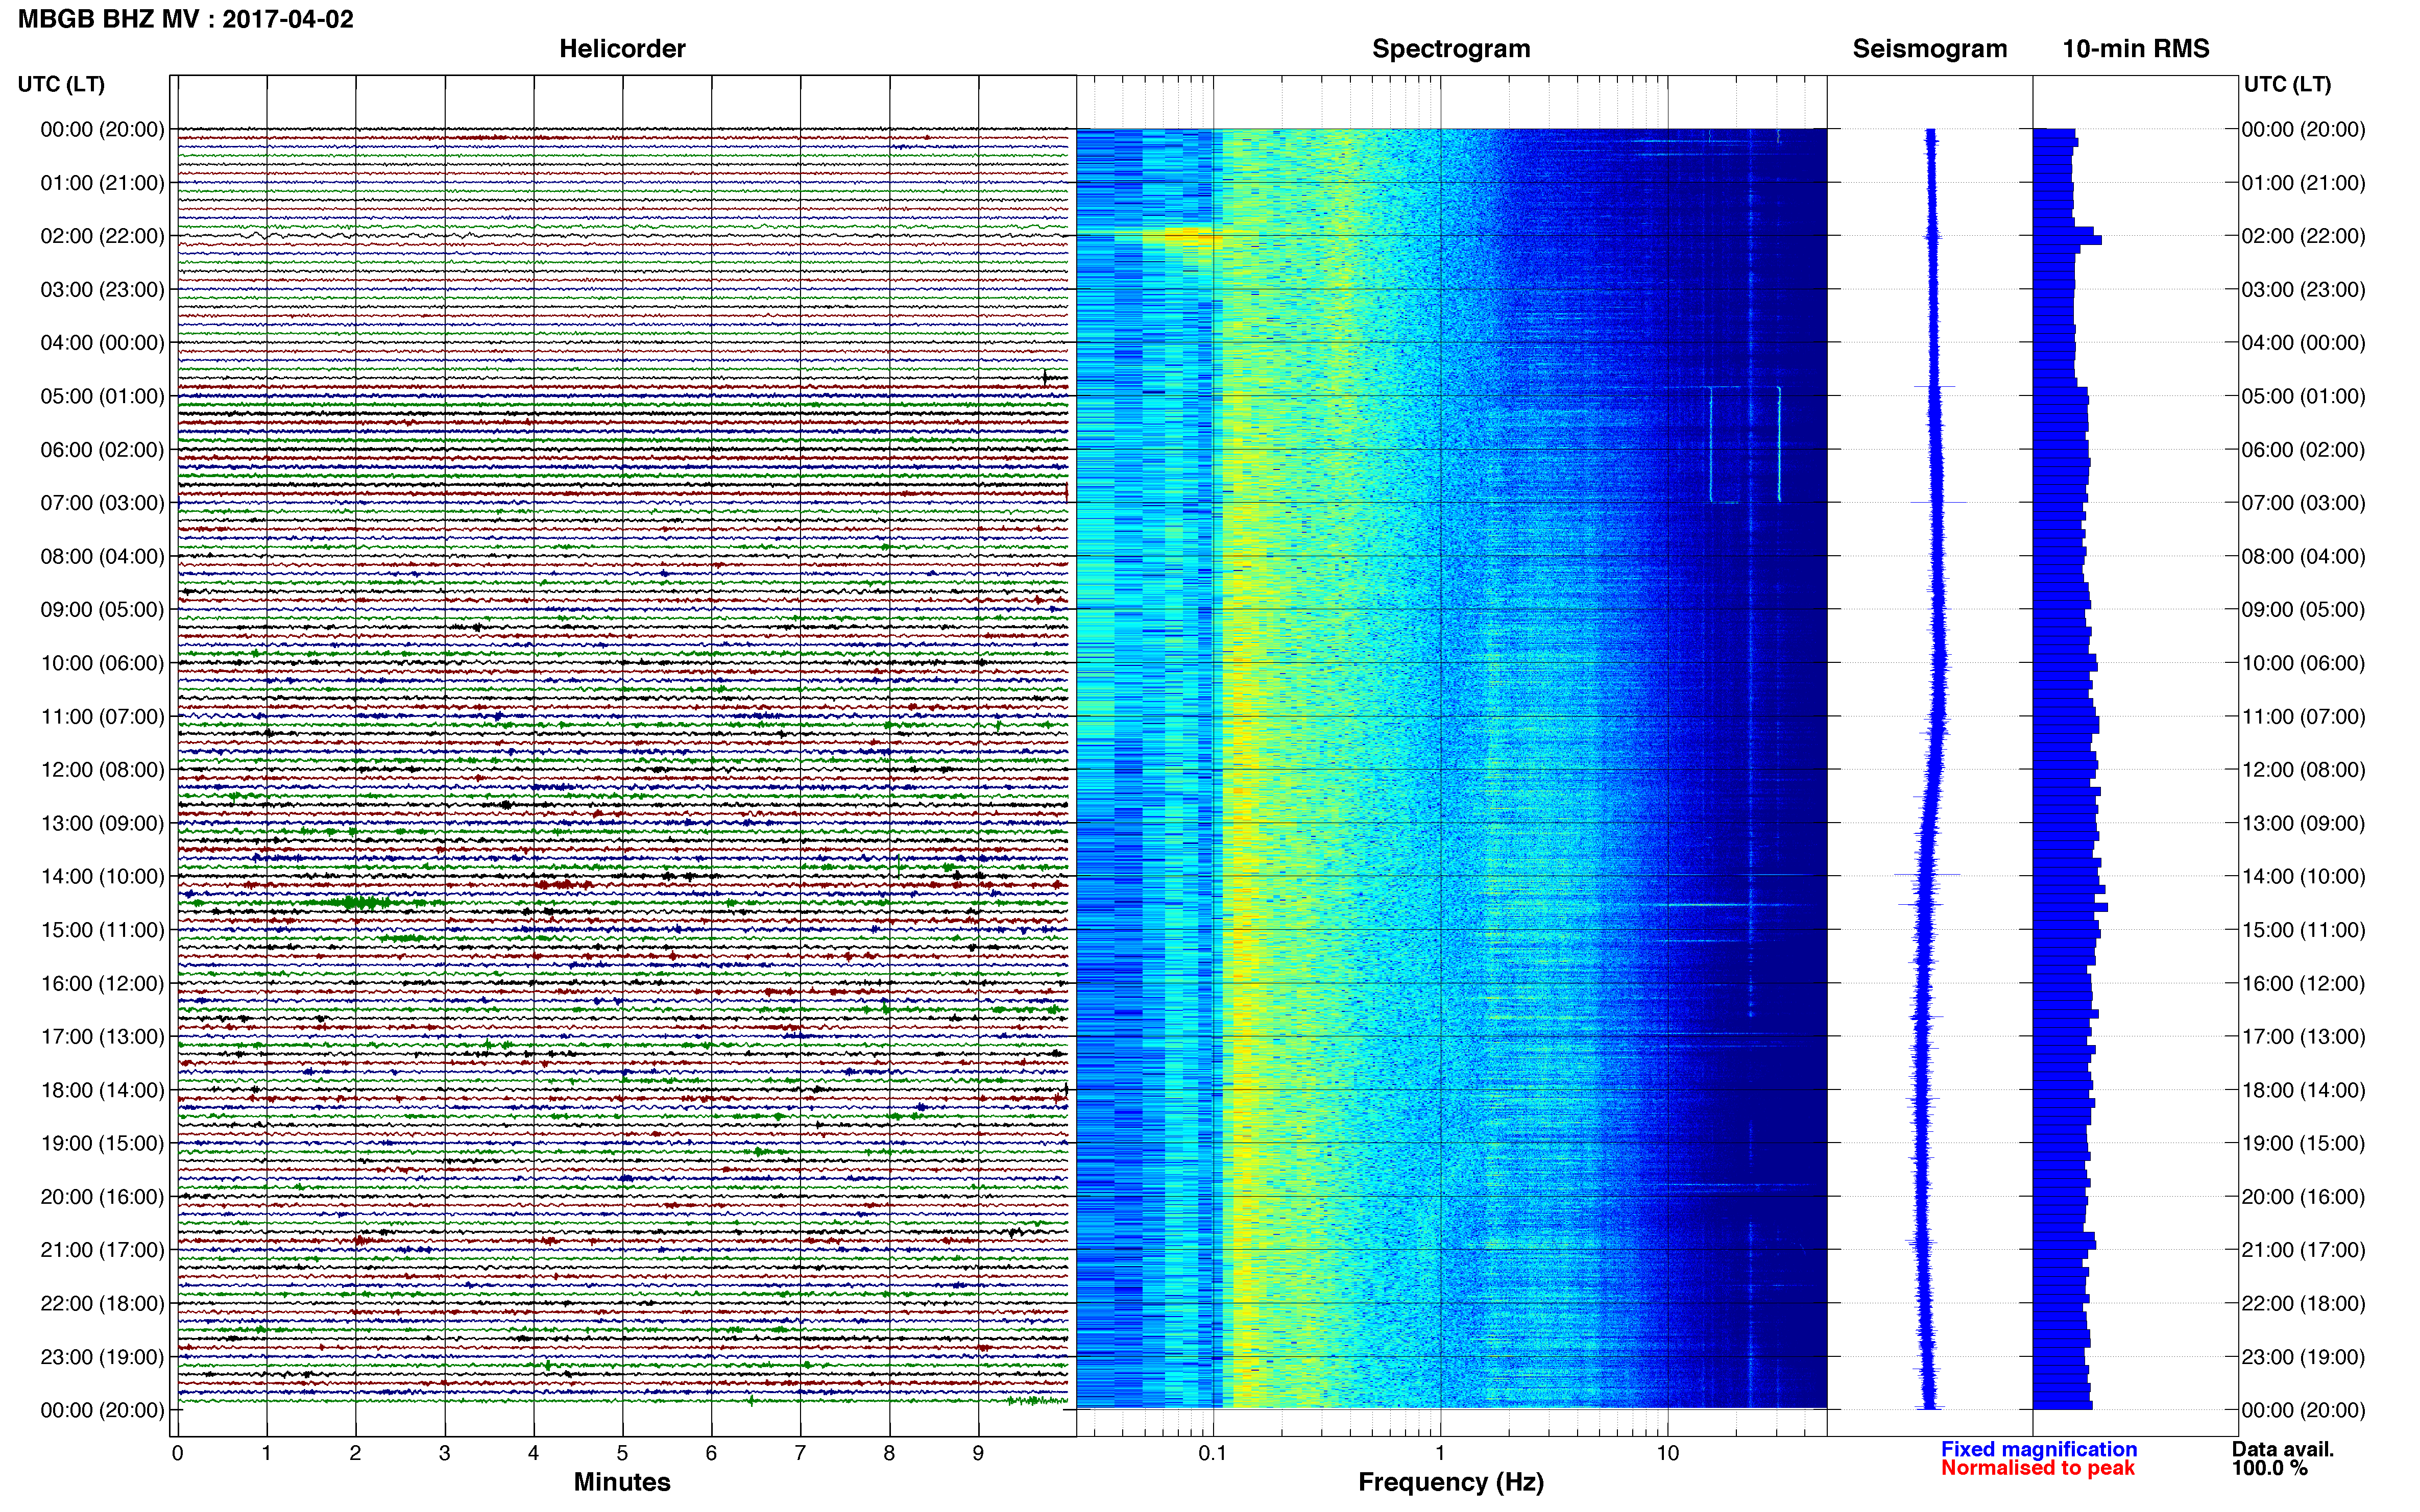Select left time label '21:00 (17:00)'
Viewport: 2420px width, 1512px height.
(x=102, y=1250)
